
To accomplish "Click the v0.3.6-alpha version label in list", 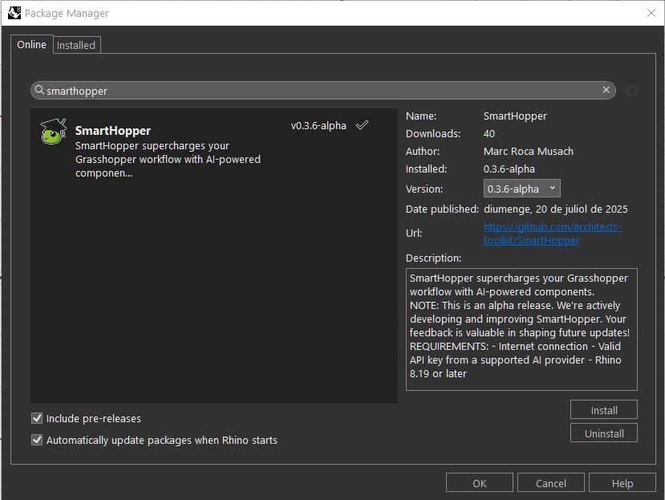I will tap(318, 126).
